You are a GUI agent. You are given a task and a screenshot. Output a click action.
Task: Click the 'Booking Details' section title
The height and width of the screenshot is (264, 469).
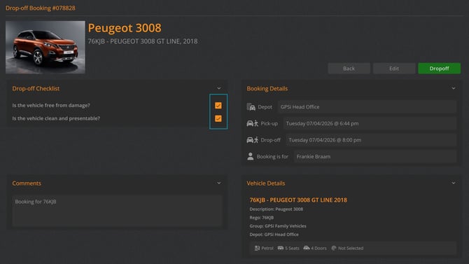tap(267, 89)
